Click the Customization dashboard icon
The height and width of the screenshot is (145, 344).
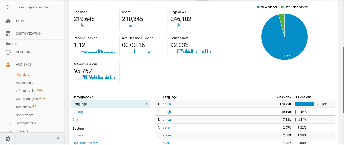[8, 34]
